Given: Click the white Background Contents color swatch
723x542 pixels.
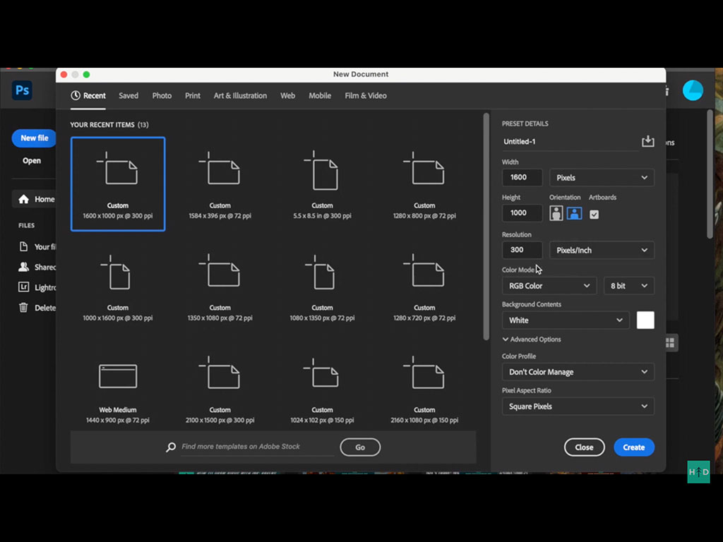Looking at the screenshot, I should [x=645, y=320].
